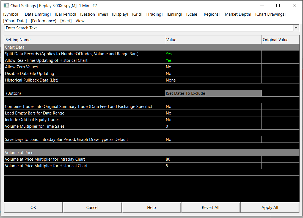The image size is (303, 218).
Task: Open the Bar Period tab
Action: coord(65,14)
